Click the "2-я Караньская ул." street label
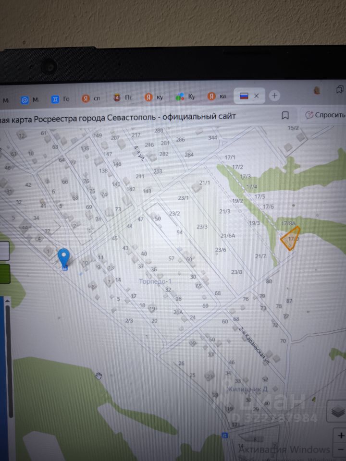 tap(253, 346)
